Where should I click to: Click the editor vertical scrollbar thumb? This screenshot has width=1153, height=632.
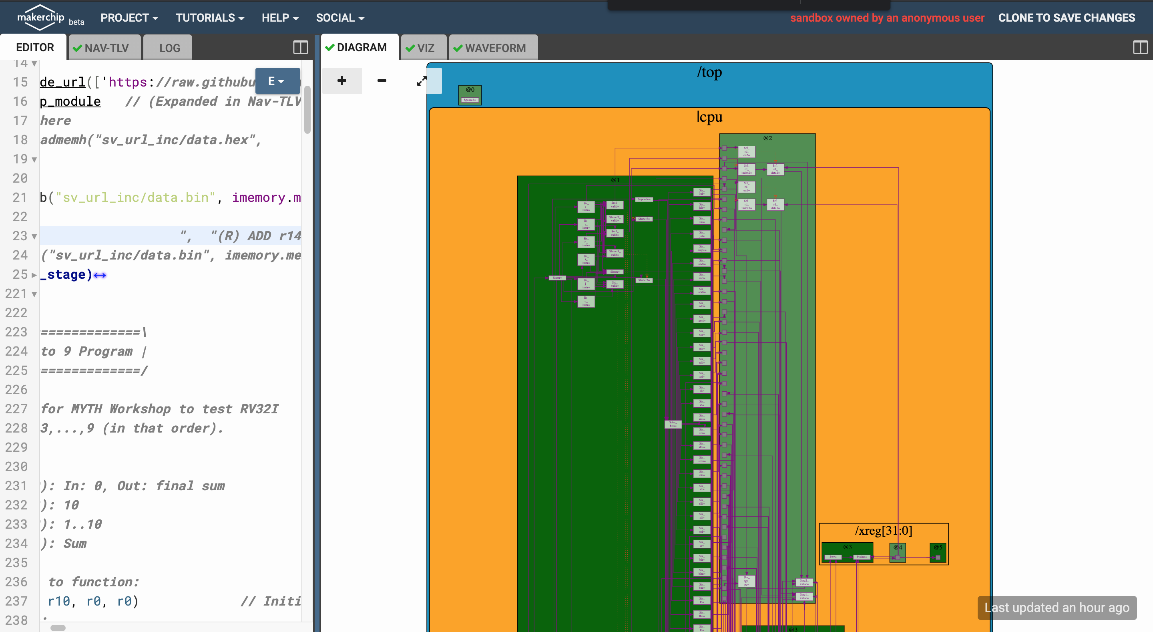tap(307, 109)
